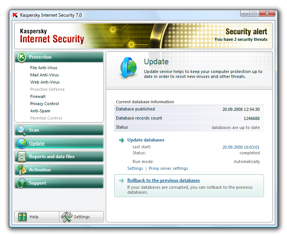Click Rollback to the previous databases
Viewport: 287px width, 236px height.
[164, 180]
